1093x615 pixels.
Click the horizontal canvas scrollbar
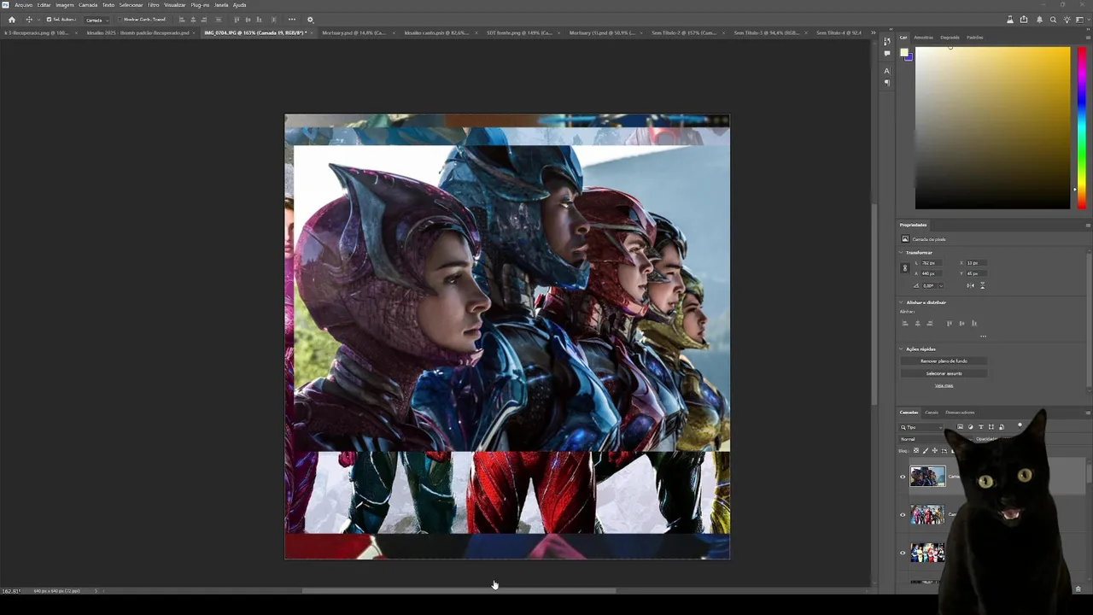tap(459, 590)
